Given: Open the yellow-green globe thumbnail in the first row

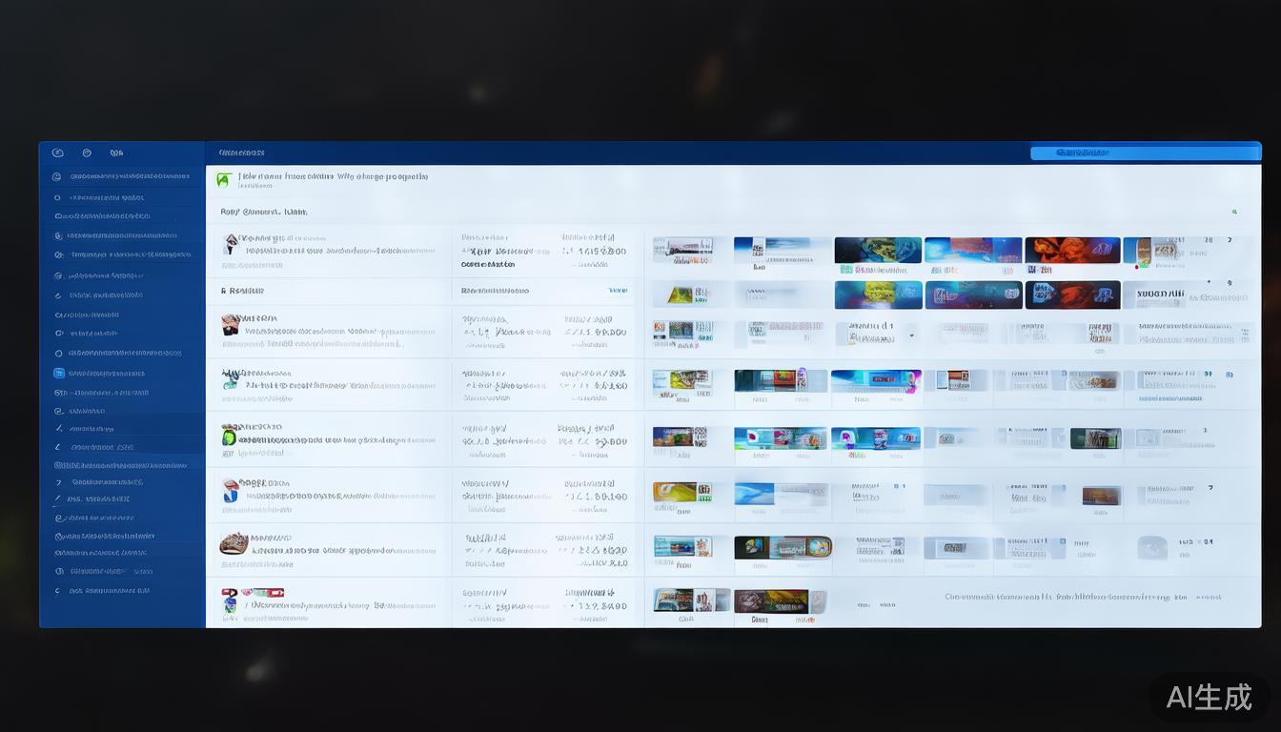Looking at the screenshot, I should point(878,250).
